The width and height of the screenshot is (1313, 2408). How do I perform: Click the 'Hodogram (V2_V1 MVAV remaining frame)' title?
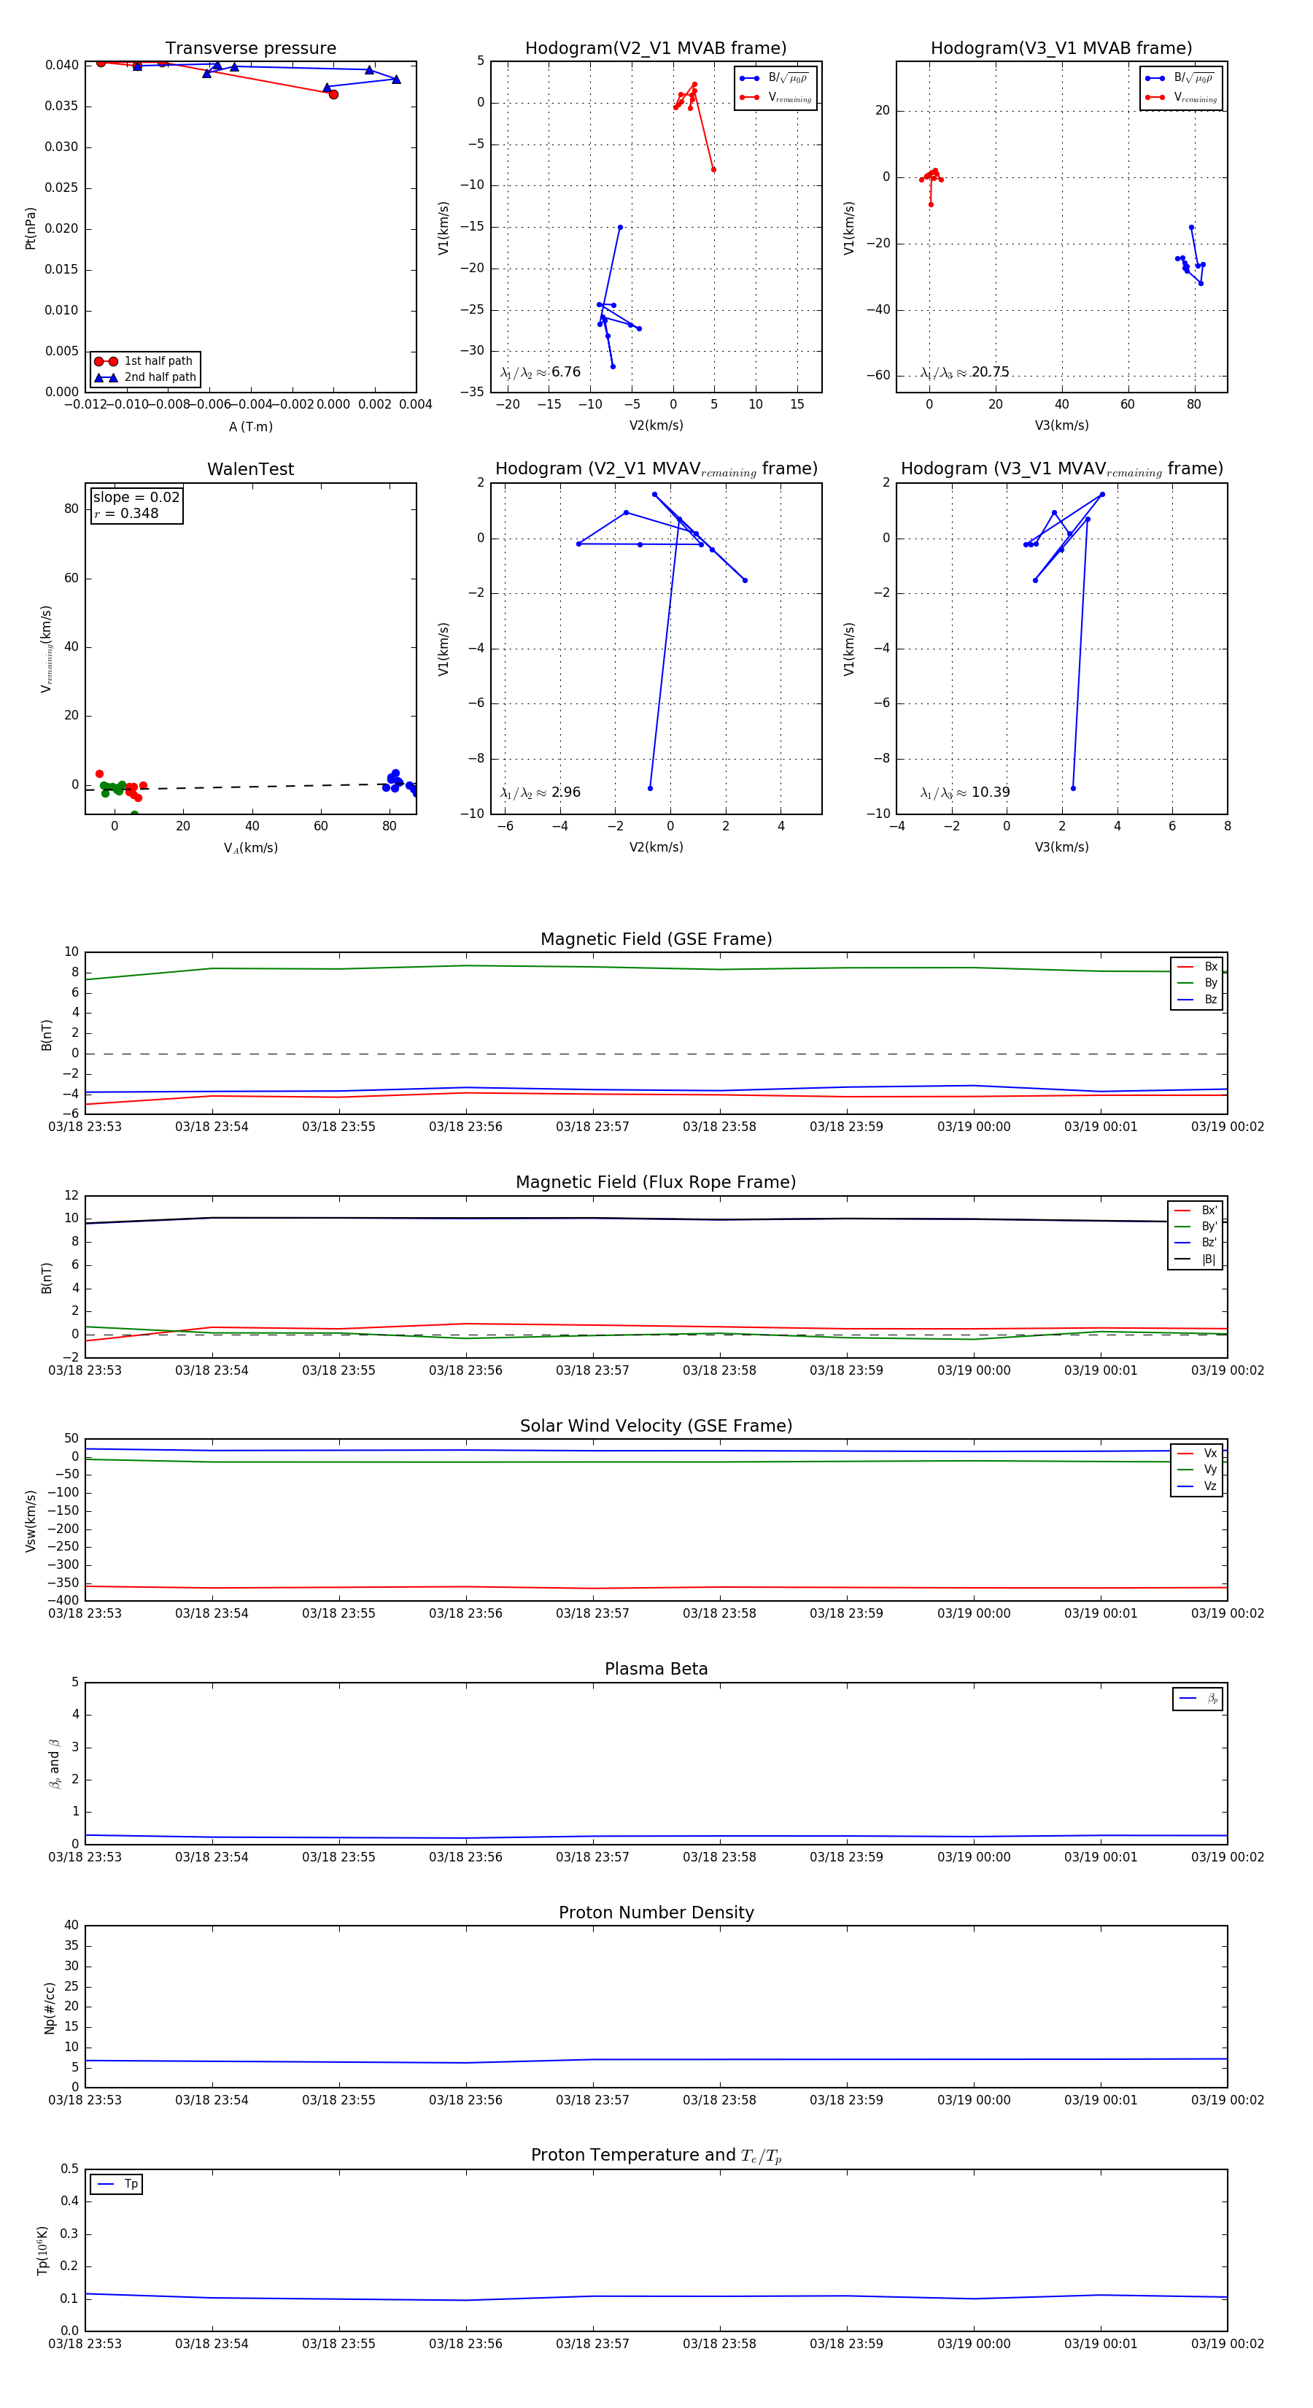656,469
